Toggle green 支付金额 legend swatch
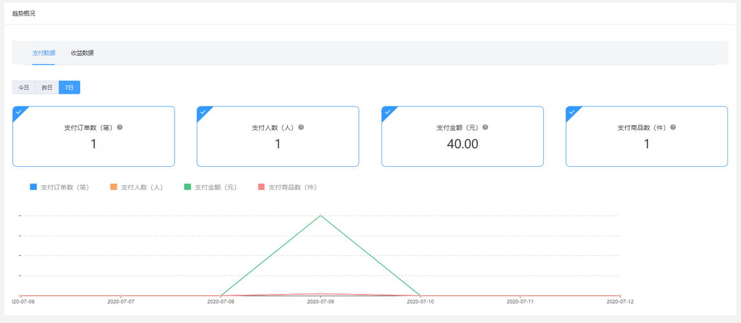 coord(187,187)
